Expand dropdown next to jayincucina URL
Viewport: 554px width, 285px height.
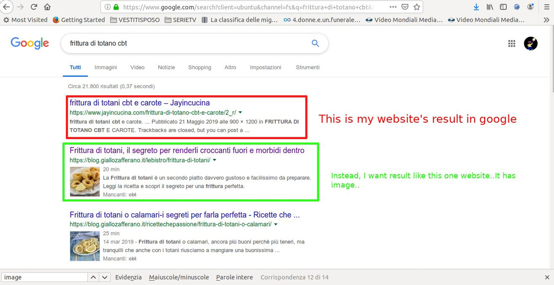pos(240,112)
